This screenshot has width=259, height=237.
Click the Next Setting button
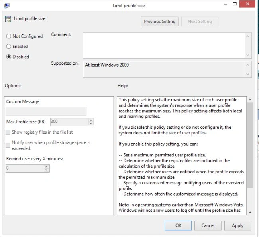200,22
